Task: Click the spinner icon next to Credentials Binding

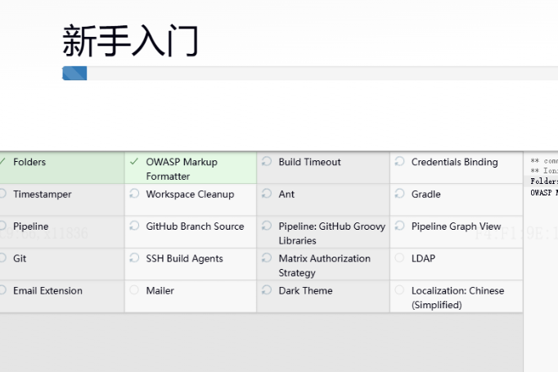Action: click(399, 161)
